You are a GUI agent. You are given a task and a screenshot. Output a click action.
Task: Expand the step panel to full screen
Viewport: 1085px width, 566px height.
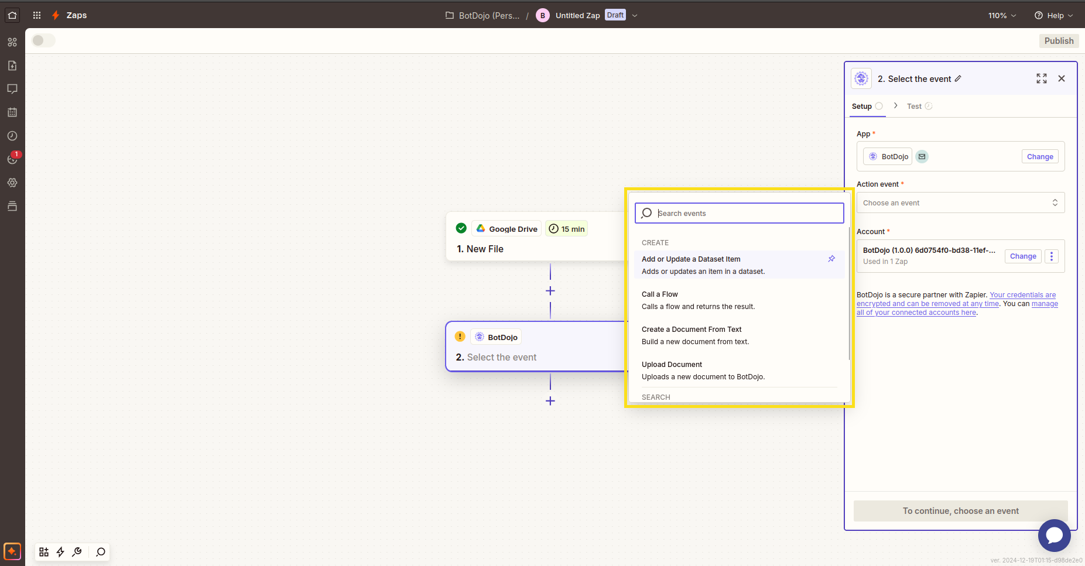(x=1042, y=78)
